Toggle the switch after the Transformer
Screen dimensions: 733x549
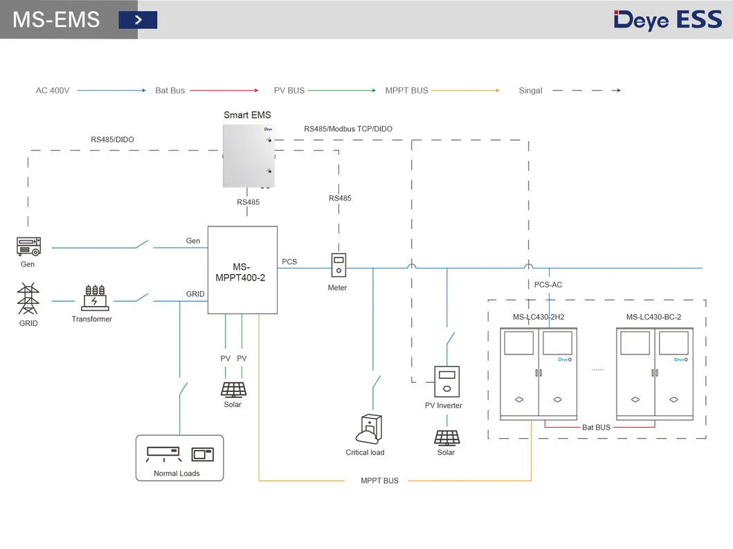click(x=141, y=298)
